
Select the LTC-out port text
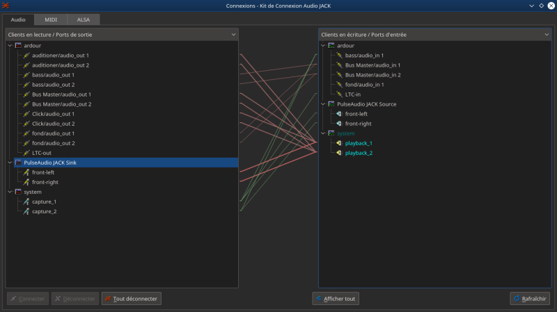[x=42, y=153]
